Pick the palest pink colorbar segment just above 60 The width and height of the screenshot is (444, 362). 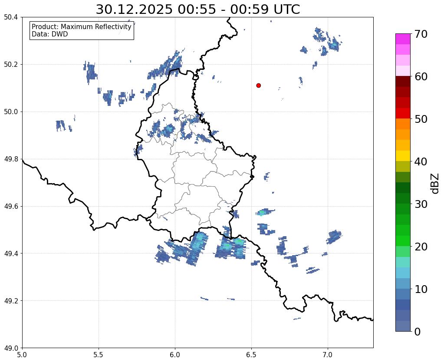pos(403,71)
